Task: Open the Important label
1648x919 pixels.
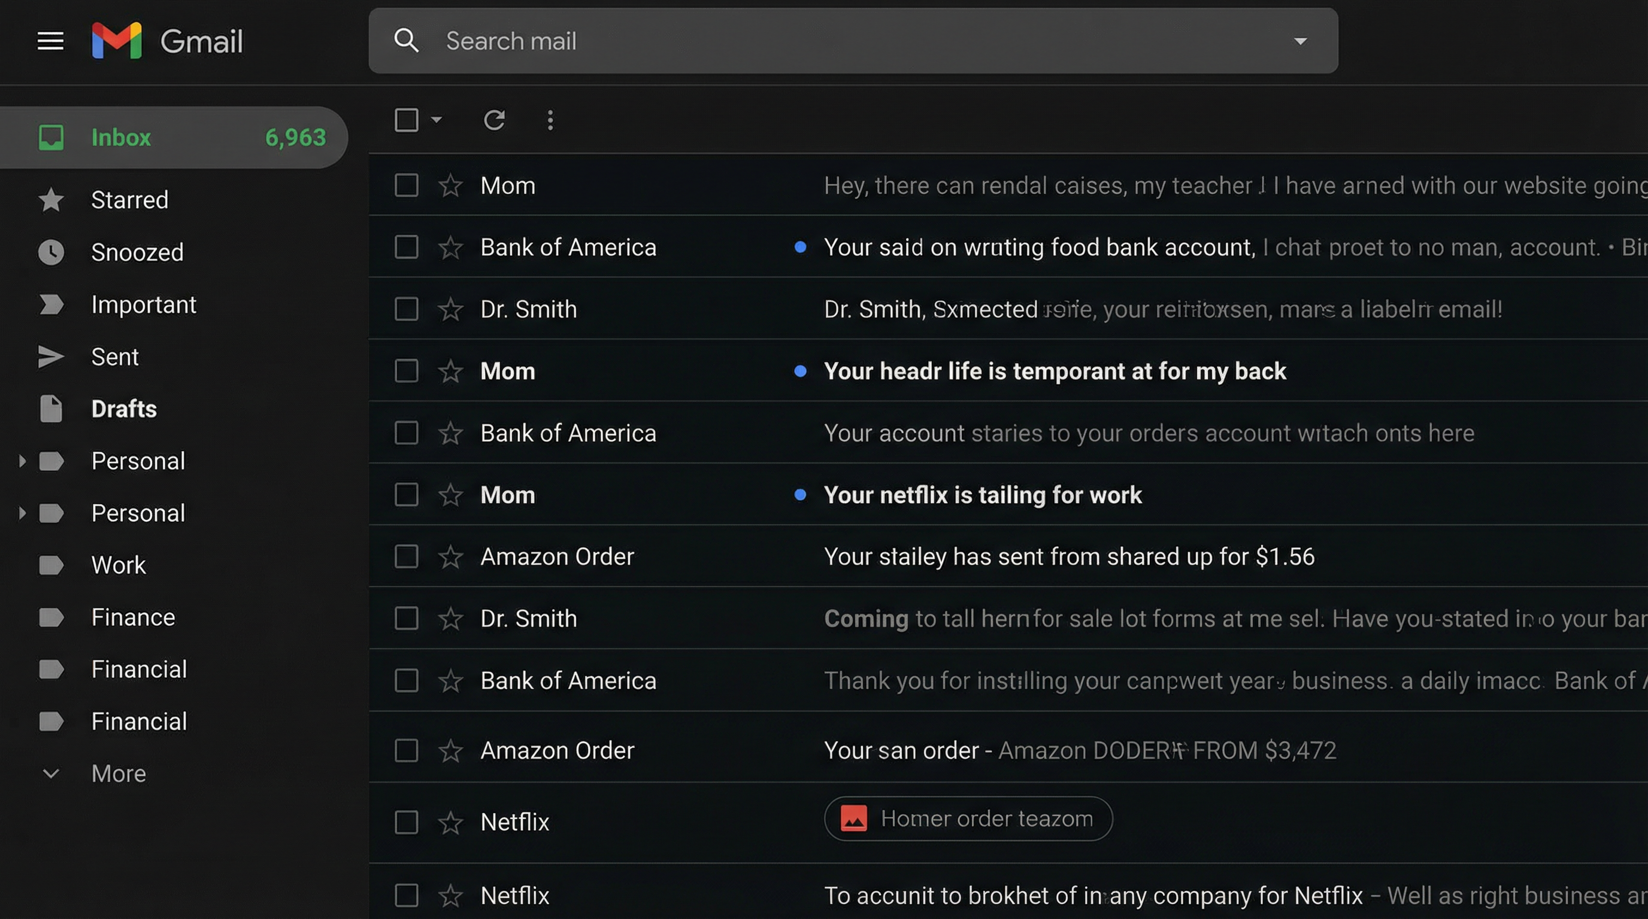Action: coord(144,304)
